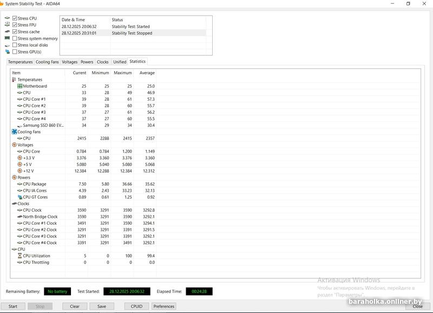Click the Save button
Image resolution: width=433 pixels, height=313 pixels.
tap(102, 307)
